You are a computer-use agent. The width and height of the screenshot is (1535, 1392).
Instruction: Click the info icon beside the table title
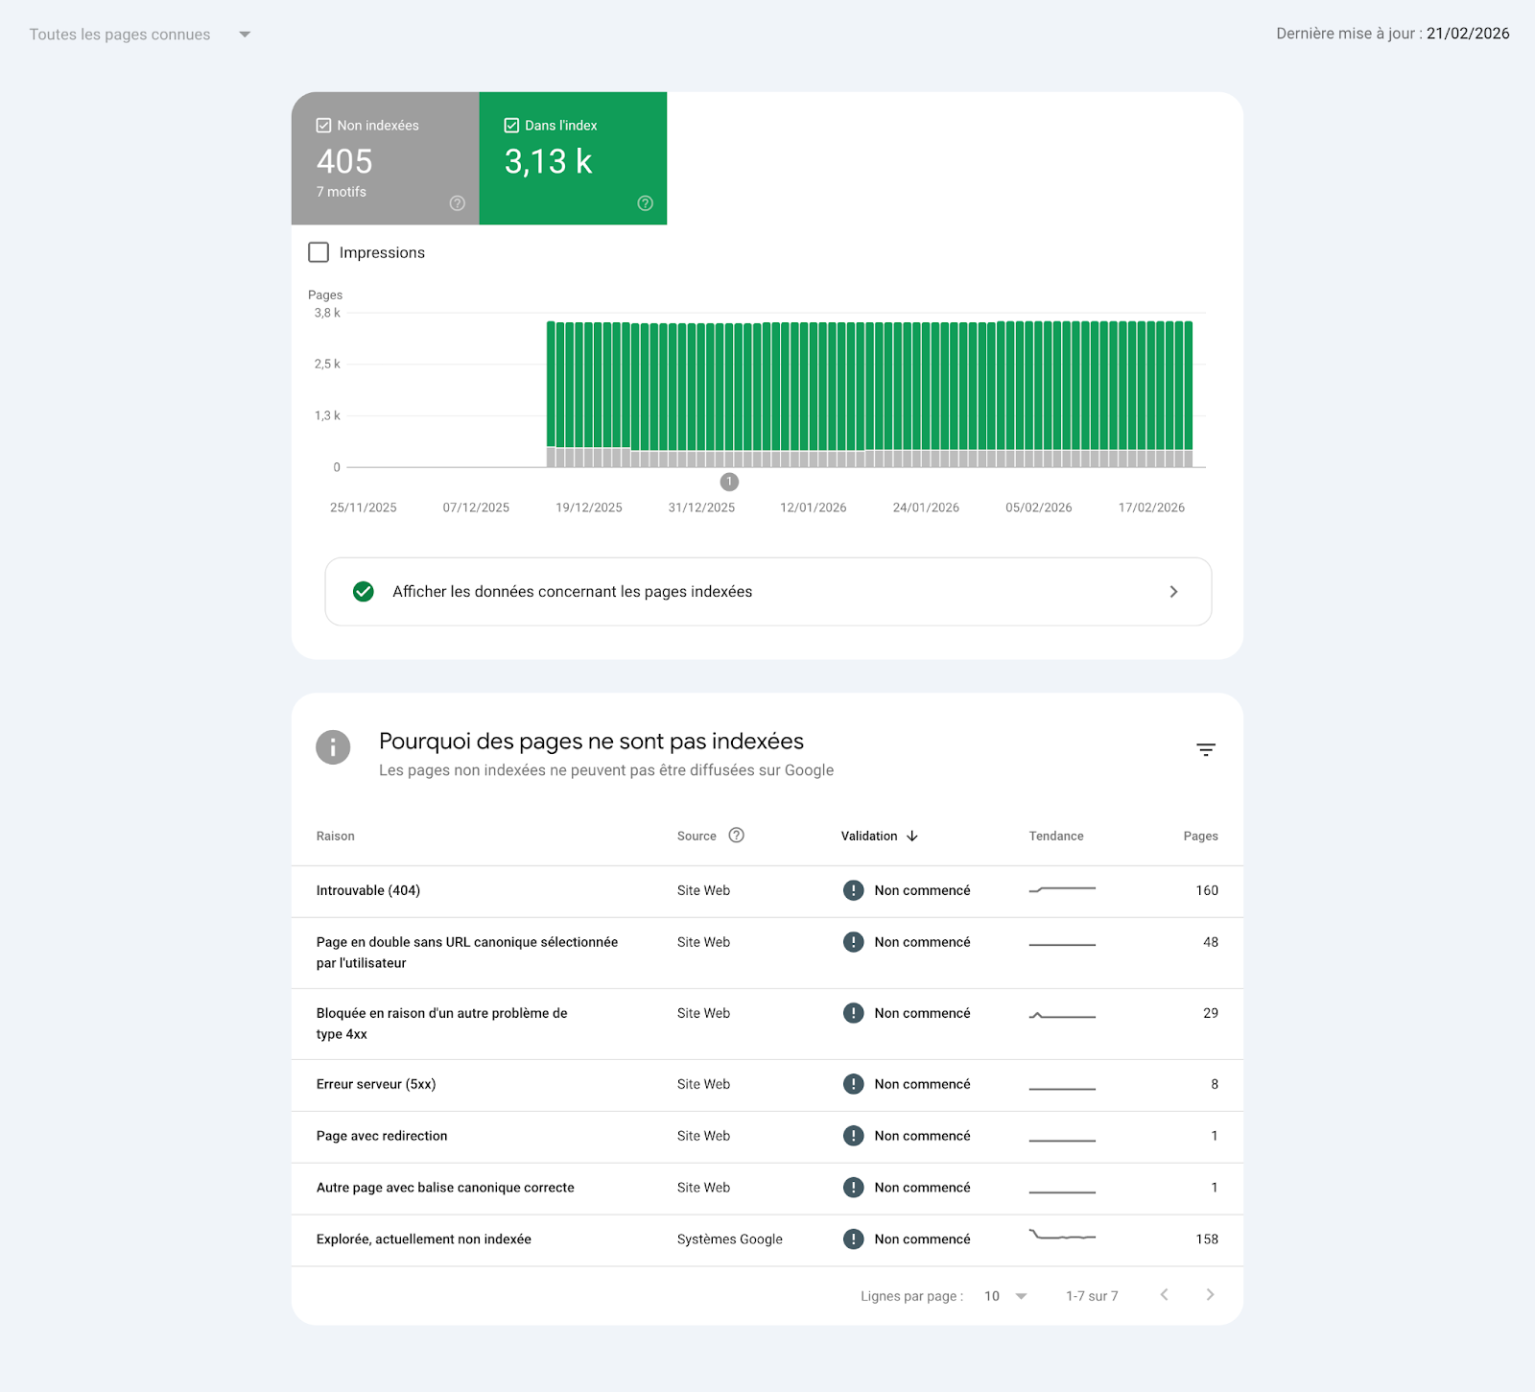pyautogui.click(x=332, y=747)
